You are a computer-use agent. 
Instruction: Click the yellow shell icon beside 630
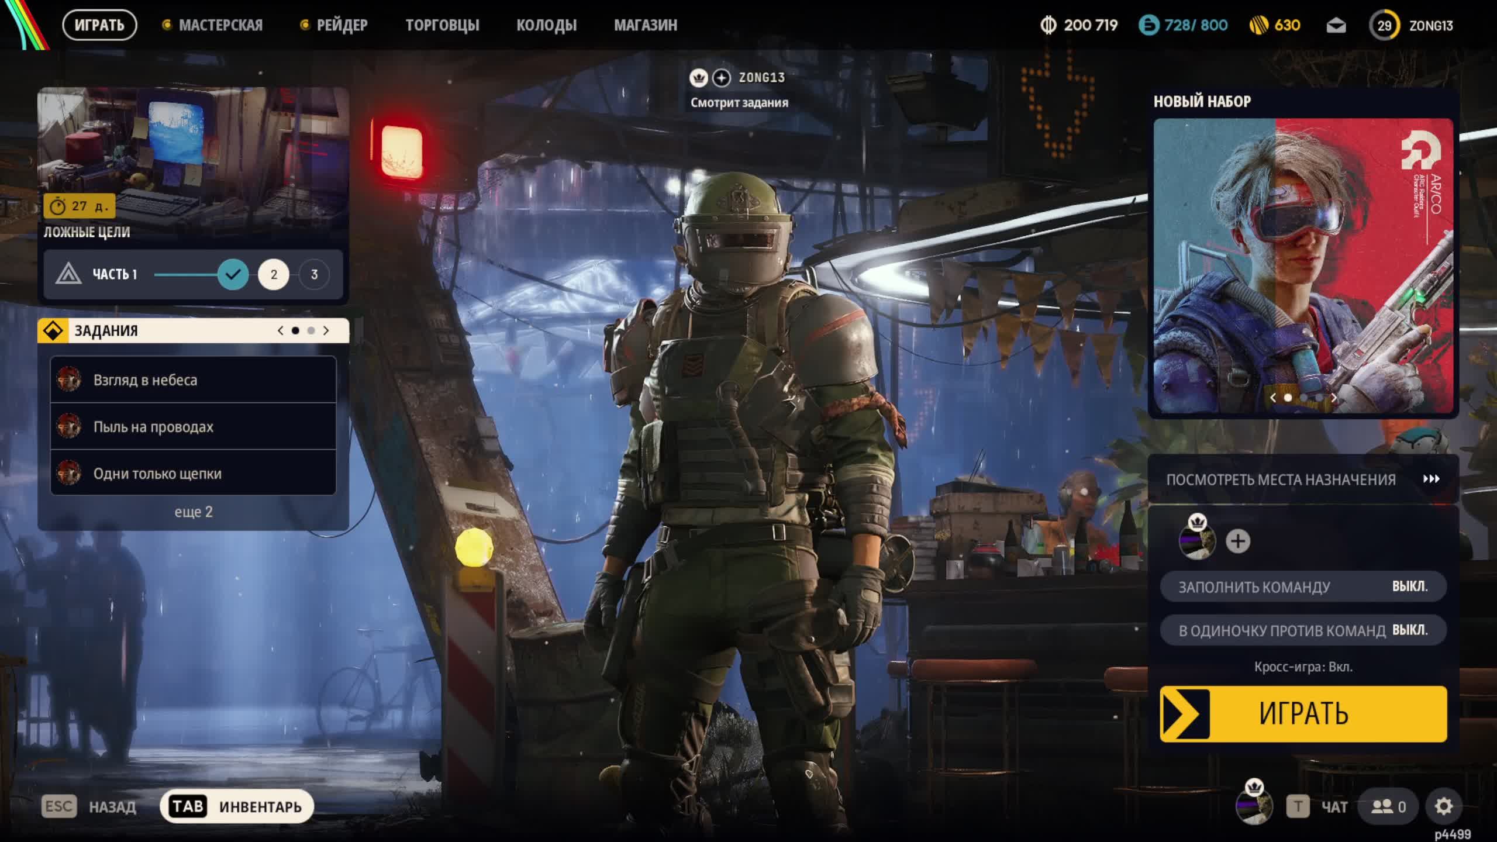(1259, 26)
